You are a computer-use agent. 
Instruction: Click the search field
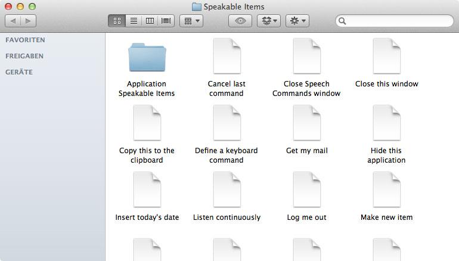(x=395, y=21)
